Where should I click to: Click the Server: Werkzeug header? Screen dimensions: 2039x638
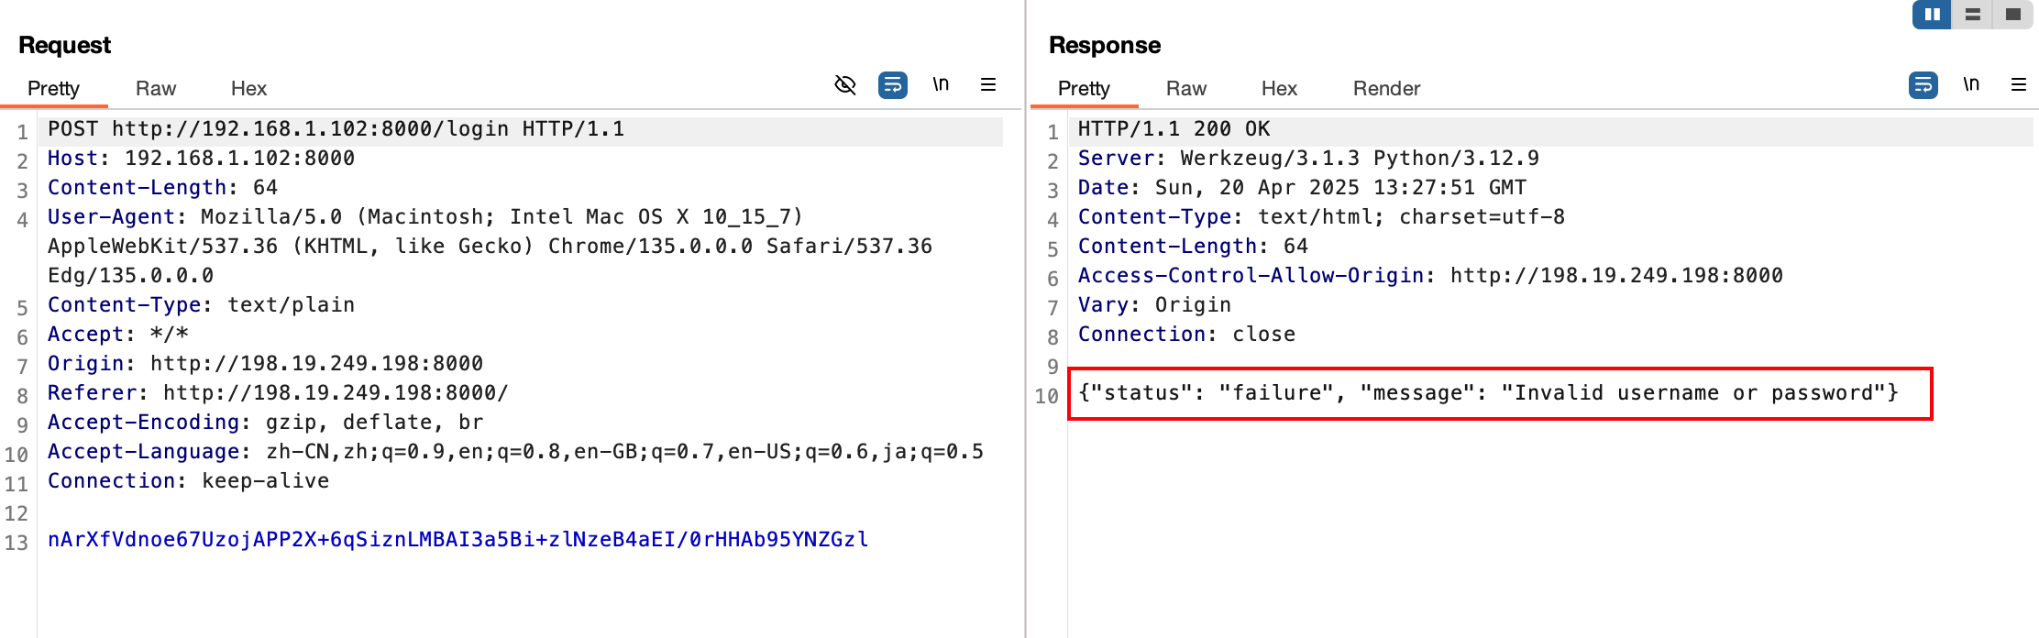coord(1309,159)
